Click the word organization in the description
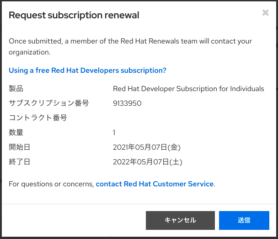278x239 pixels. tap(29, 52)
